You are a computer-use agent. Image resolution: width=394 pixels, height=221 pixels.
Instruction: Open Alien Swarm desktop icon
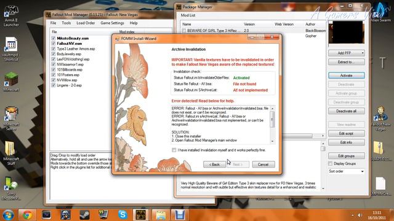pos(381,12)
